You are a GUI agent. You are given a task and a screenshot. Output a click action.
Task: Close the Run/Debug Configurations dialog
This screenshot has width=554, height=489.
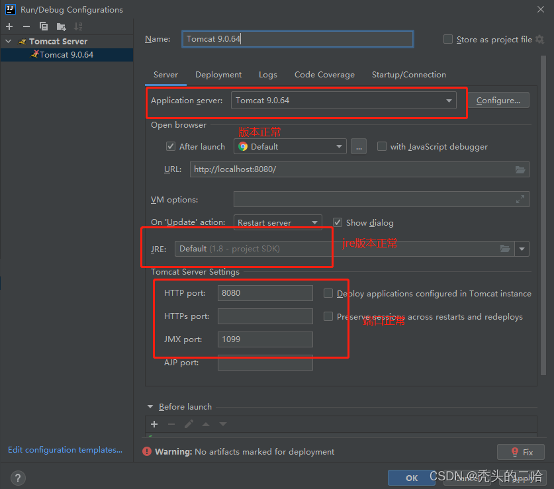541,9
